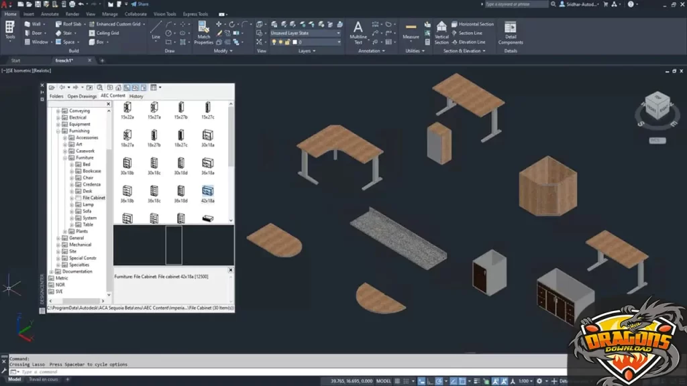This screenshot has height=386, width=687.
Task: Expand the Conveying tree node
Action: coord(58,111)
